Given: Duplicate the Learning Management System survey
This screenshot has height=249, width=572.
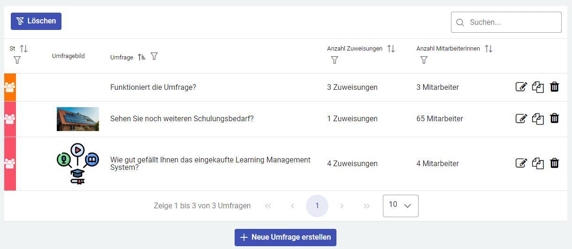Looking at the screenshot, I should [x=538, y=163].
